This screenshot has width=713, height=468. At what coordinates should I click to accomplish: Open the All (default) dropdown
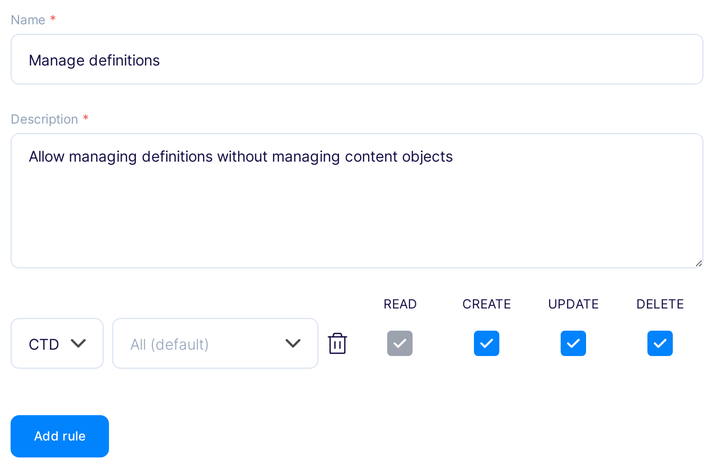coord(215,343)
